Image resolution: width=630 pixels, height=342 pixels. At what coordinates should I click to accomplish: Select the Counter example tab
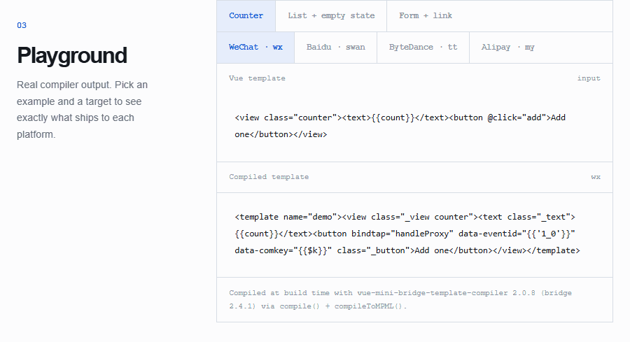pyautogui.click(x=246, y=15)
